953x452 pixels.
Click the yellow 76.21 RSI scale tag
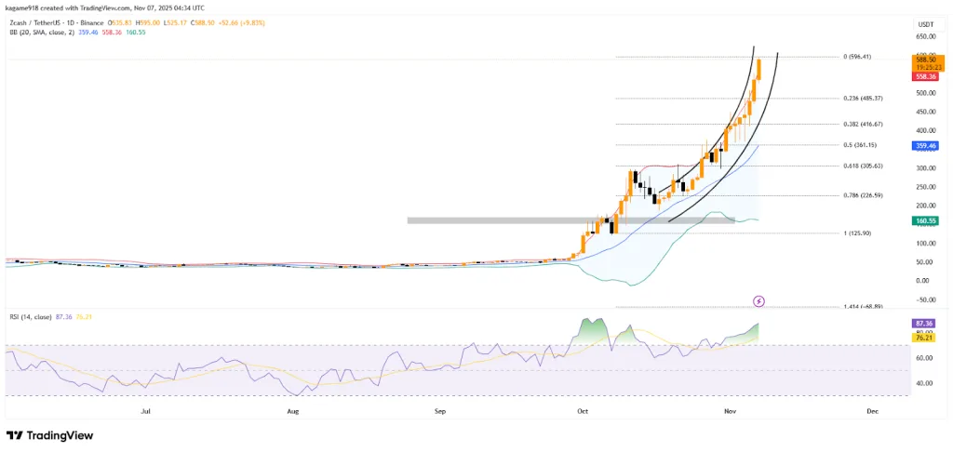pos(923,338)
